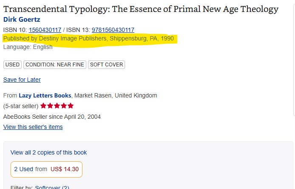View this seller's items
The image size is (295, 189).
33,127
